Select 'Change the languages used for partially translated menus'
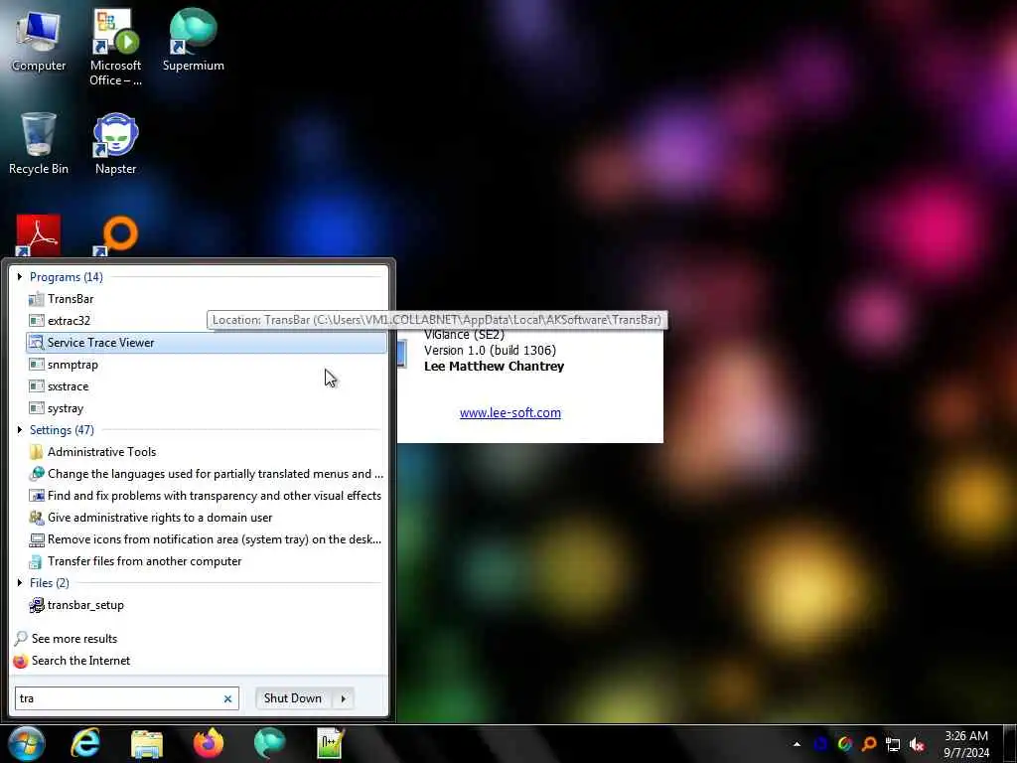 click(x=207, y=474)
